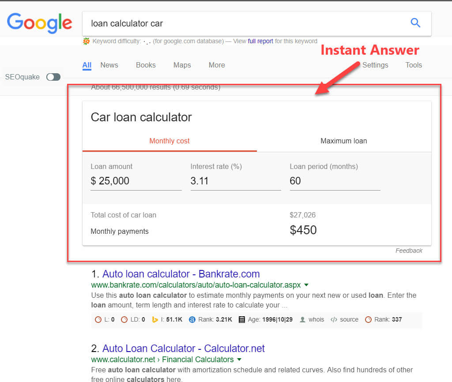The height and width of the screenshot is (382, 452).
Task: Click the LD: 0 parameter icon
Action: tap(124, 319)
